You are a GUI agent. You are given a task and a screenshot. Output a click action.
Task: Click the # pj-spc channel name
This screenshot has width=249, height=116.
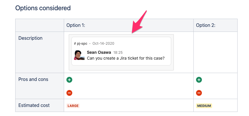point(81,44)
